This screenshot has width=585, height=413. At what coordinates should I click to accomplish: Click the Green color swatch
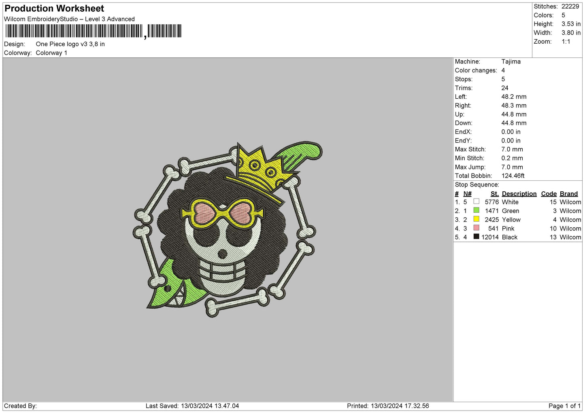[x=476, y=210]
